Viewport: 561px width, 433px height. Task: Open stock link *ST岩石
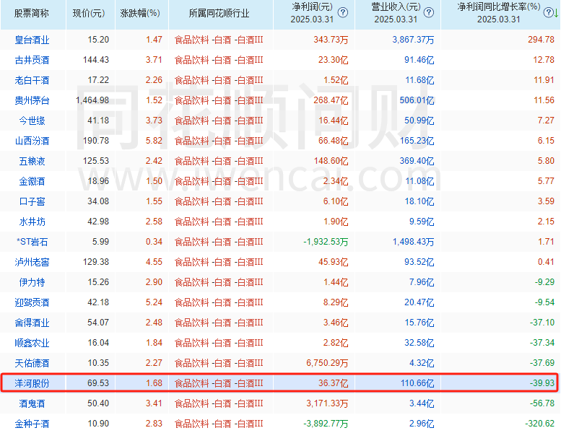tap(32, 242)
